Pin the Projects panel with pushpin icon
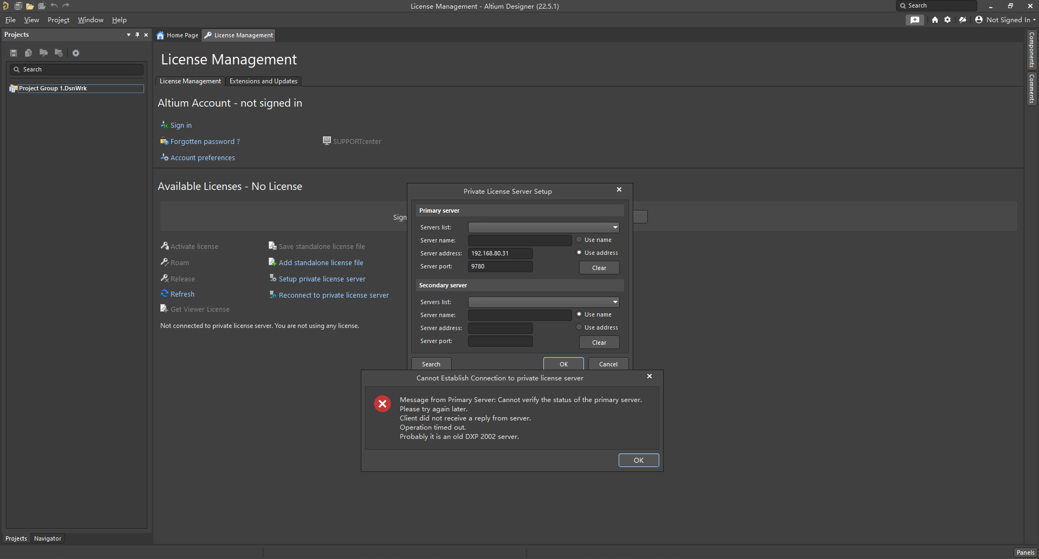Viewport: 1039px width, 559px height. (138, 35)
